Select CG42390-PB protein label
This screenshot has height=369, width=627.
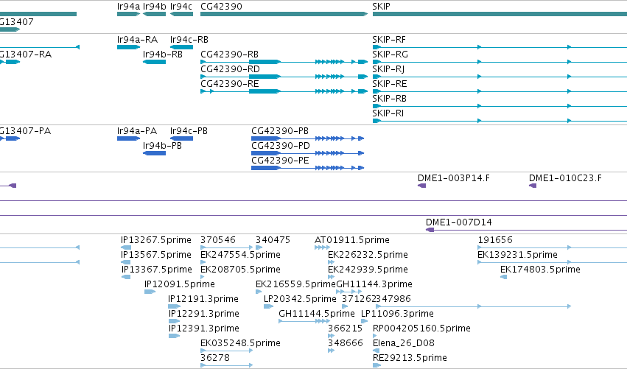click(x=280, y=131)
